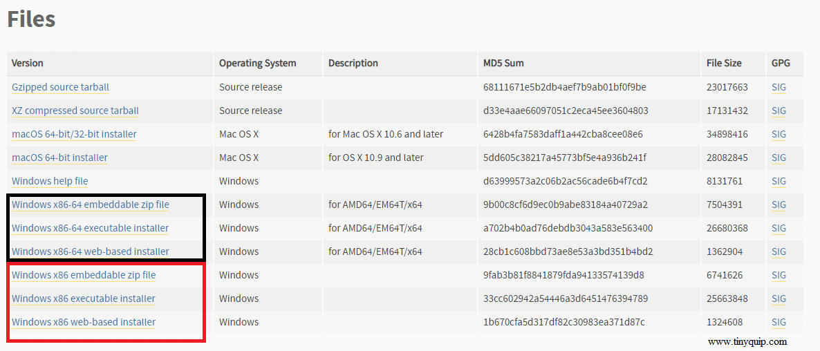This screenshot has width=820, height=351.
Task: Click the MD5 Sum column header
Action: [503, 63]
